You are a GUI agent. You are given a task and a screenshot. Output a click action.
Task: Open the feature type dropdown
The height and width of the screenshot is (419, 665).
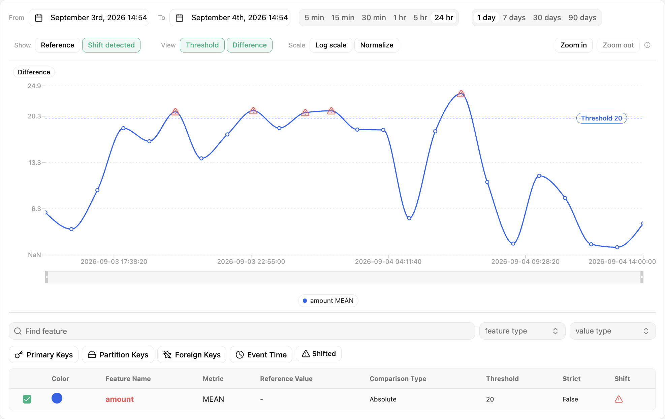tap(522, 331)
